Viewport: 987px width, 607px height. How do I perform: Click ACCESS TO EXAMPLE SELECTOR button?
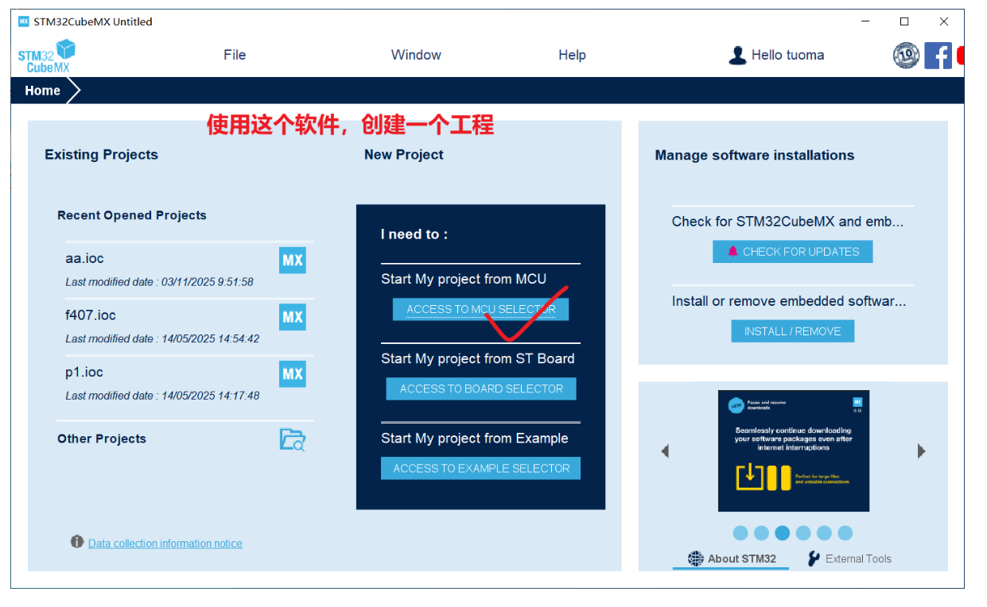pos(481,469)
